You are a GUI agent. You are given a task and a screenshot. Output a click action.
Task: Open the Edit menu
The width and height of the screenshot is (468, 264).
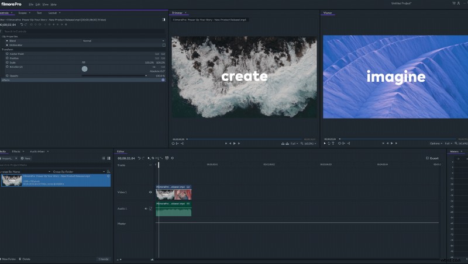coord(38,5)
